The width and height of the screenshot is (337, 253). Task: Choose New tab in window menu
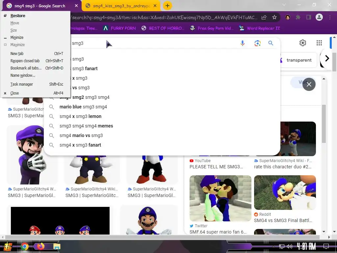[x=35, y=54]
